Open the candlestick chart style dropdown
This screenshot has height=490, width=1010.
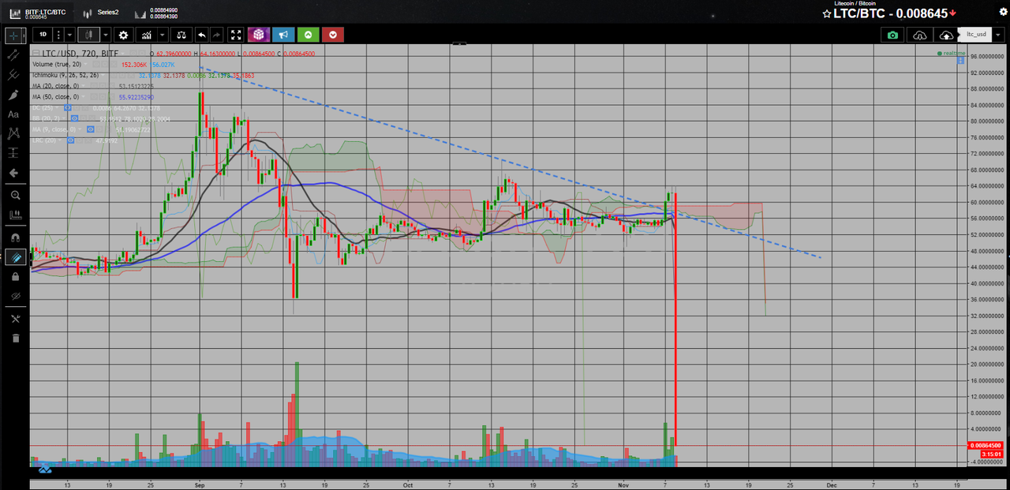pos(105,35)
